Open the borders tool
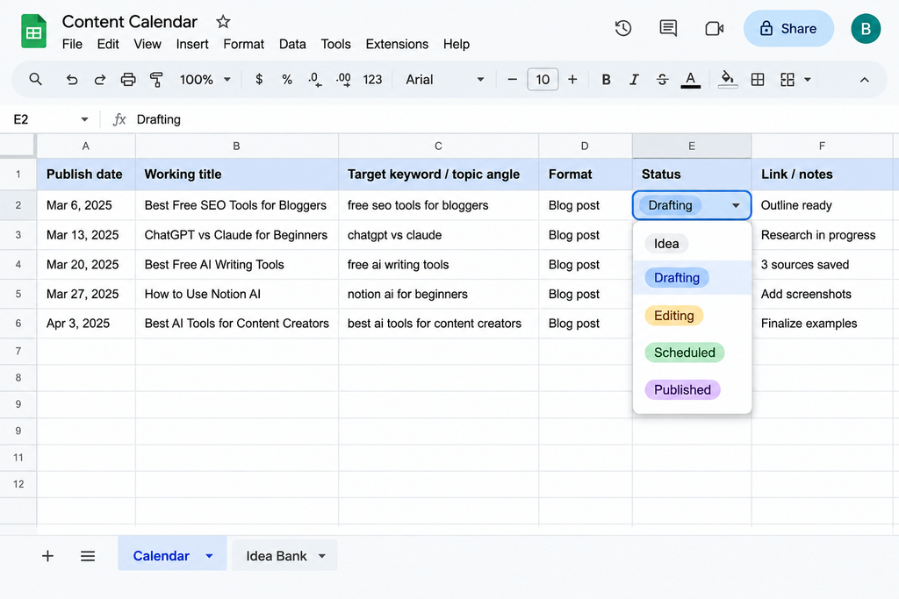The width and height of the screenshot is (899, 599). pyautogui.click(x=758, y=80)
